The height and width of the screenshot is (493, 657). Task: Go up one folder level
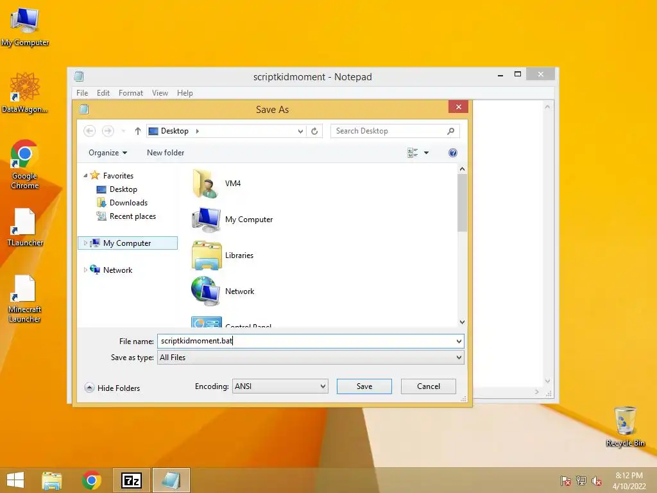tap(137, 131)
